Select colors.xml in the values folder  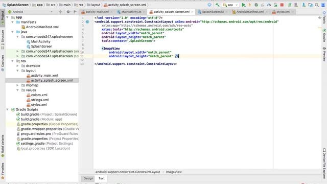(x=37, y=95)
